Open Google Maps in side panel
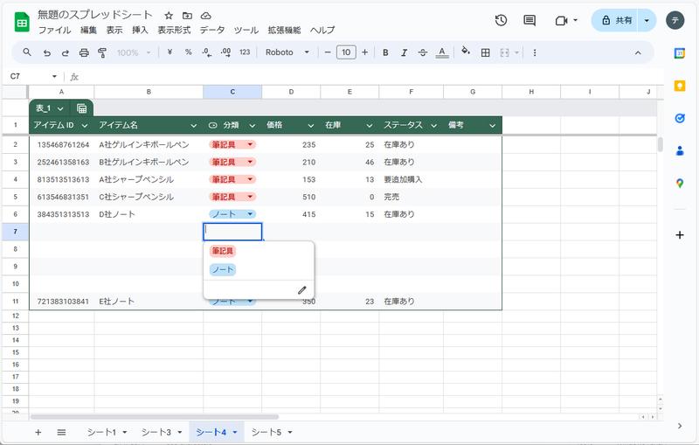Viewport: 699px width, 445px height. pyautogui.click(x=680, y=183)
